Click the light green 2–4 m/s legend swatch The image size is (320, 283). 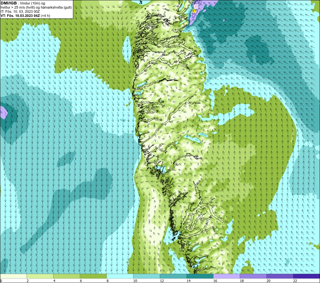[x=40, y=276]
